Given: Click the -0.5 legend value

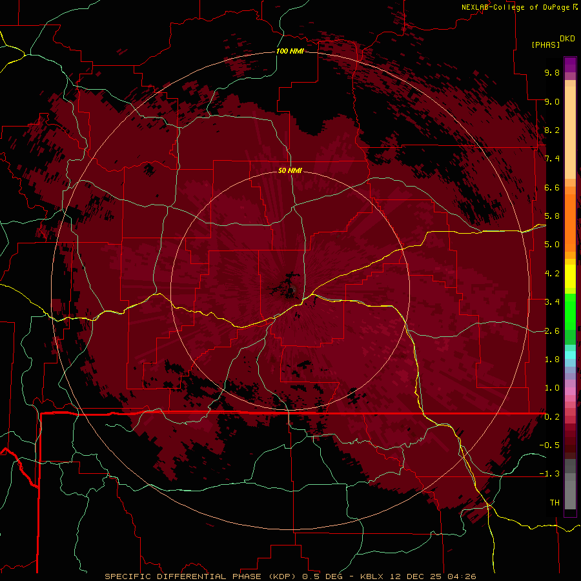Looking at the screenshot, I should pyautogui.click(x=549, y=445).
